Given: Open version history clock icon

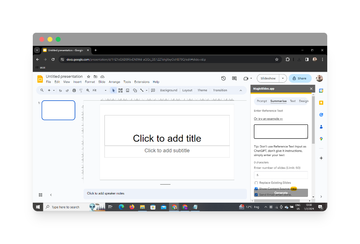Looking at the screenshot, I should pos(223,79).
